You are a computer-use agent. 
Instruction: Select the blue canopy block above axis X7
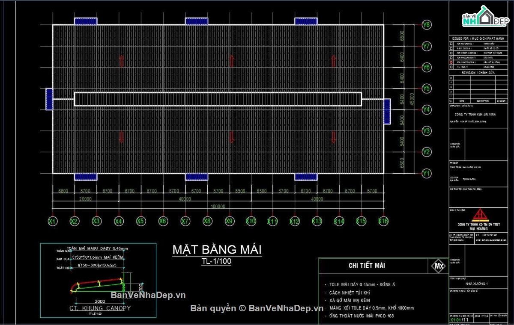[x=197, y=21]
